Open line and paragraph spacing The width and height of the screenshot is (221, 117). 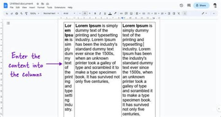(144, 13)
